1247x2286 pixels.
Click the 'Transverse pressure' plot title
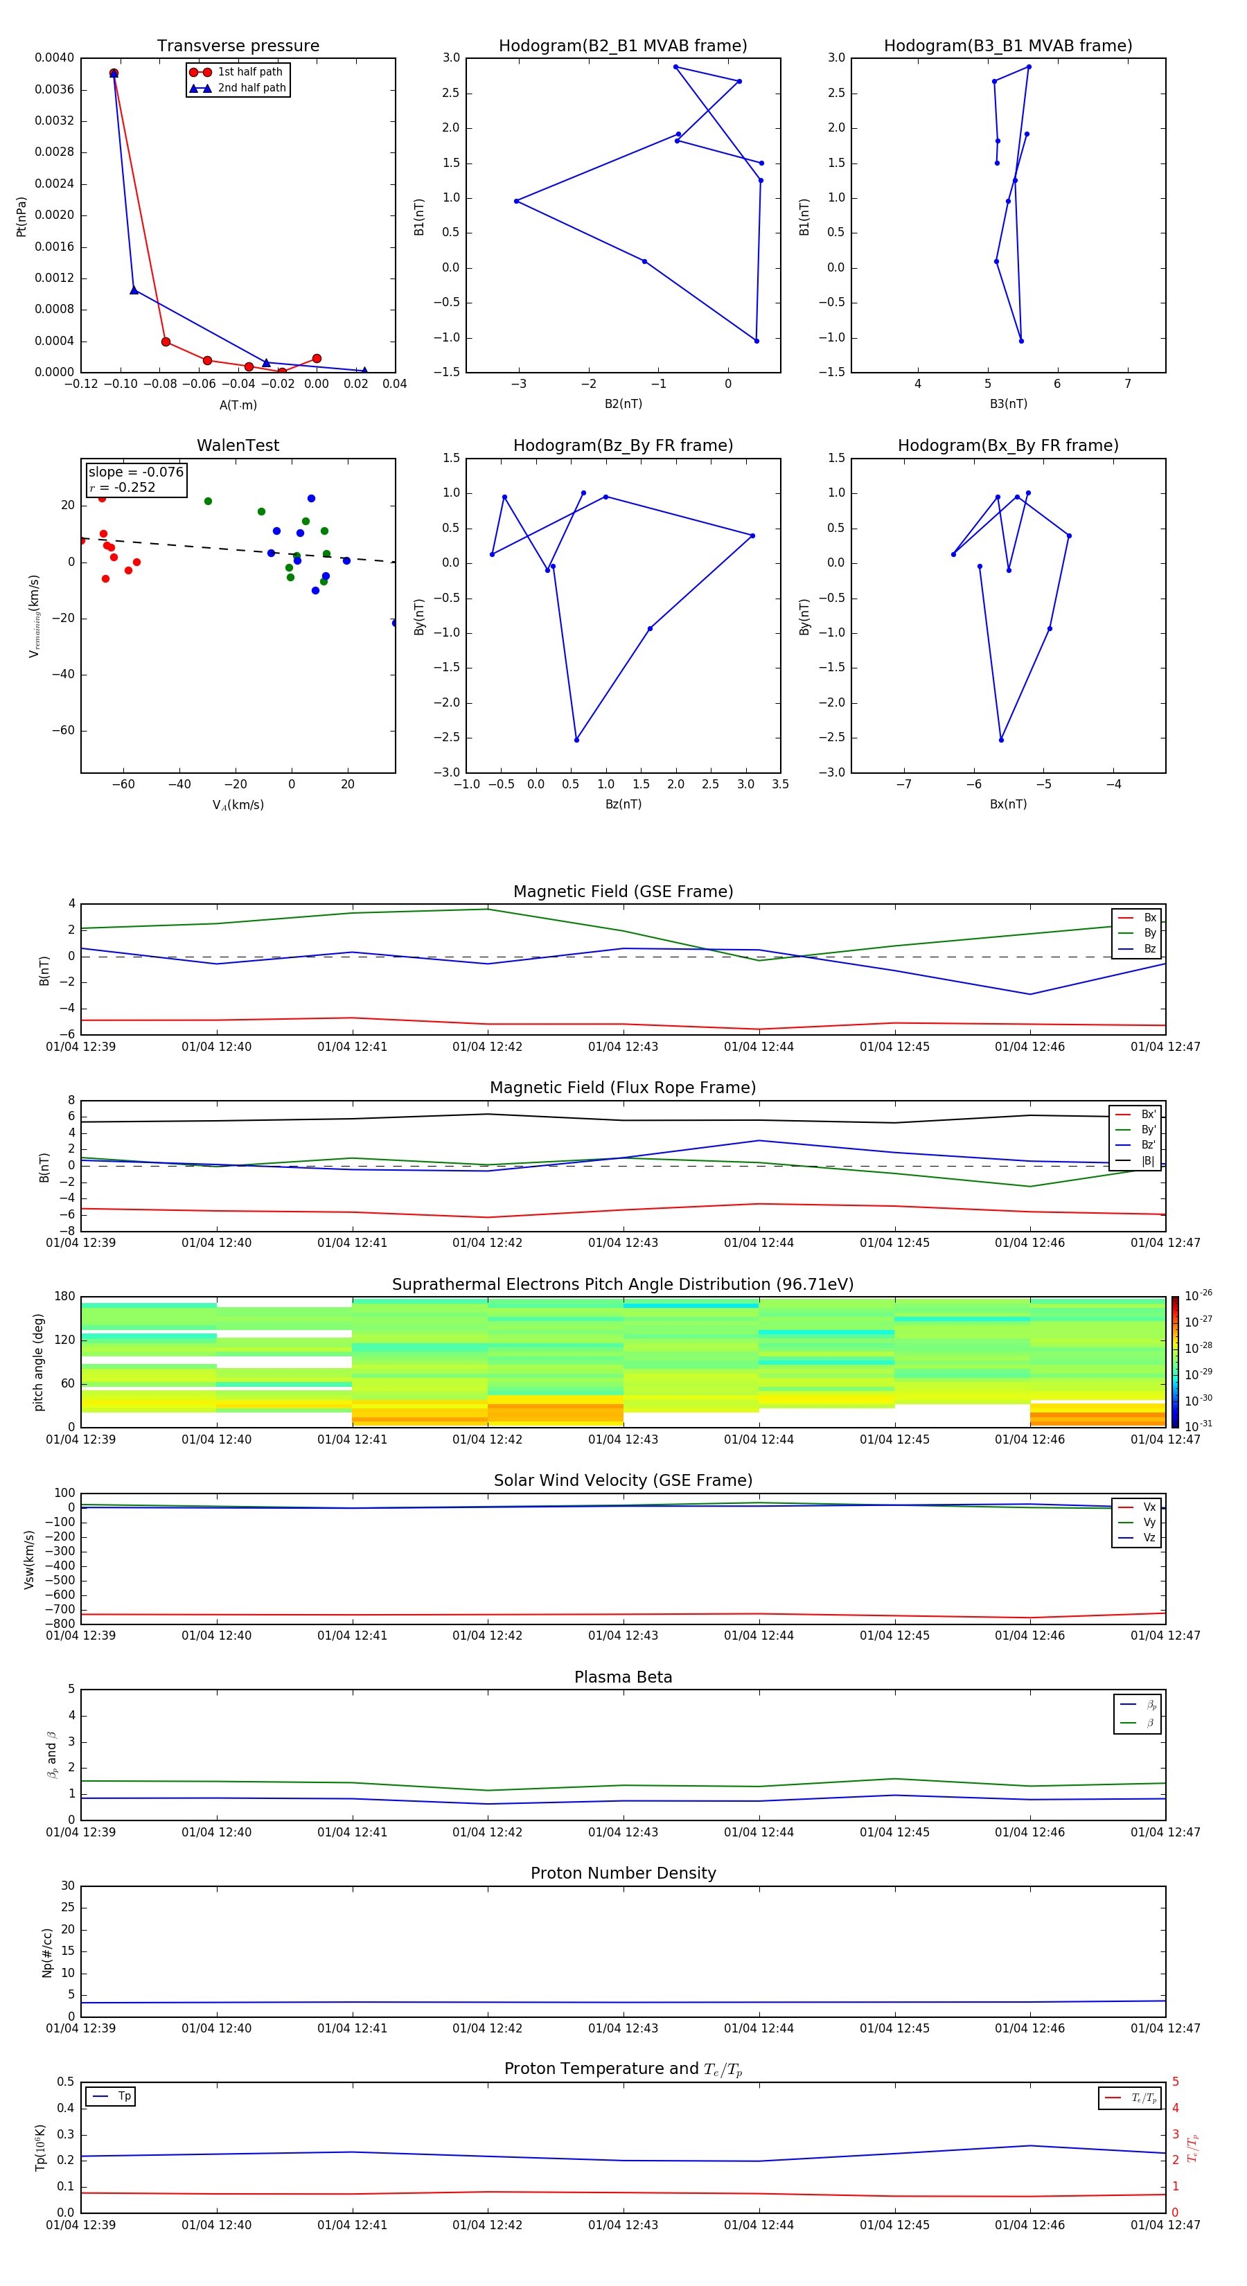238,46
